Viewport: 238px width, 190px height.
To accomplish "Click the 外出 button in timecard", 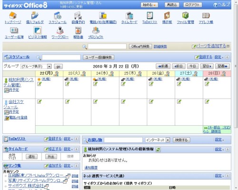I will tap(51, 157).
